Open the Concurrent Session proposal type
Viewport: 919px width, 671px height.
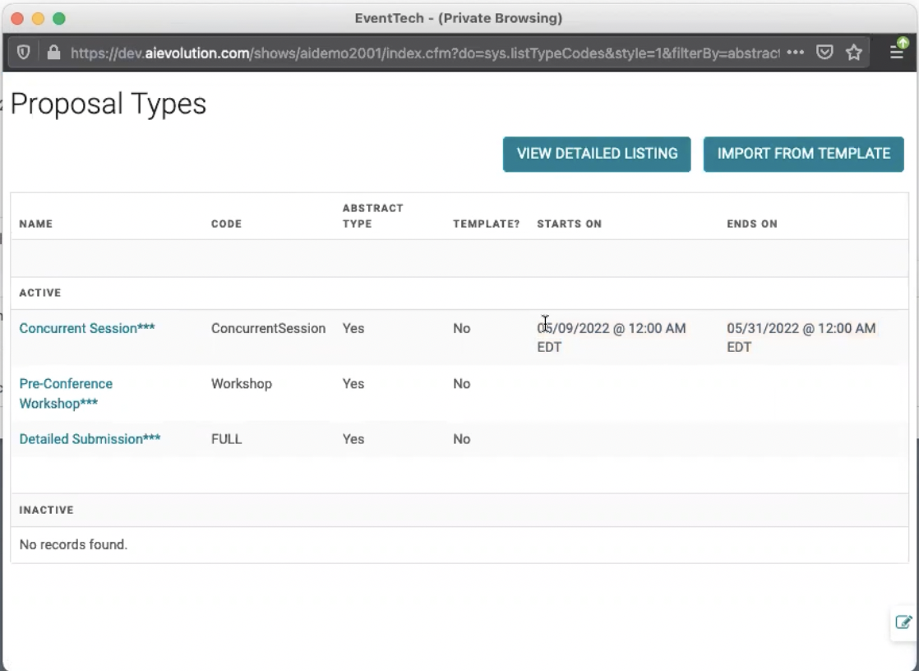coord(86,328)
